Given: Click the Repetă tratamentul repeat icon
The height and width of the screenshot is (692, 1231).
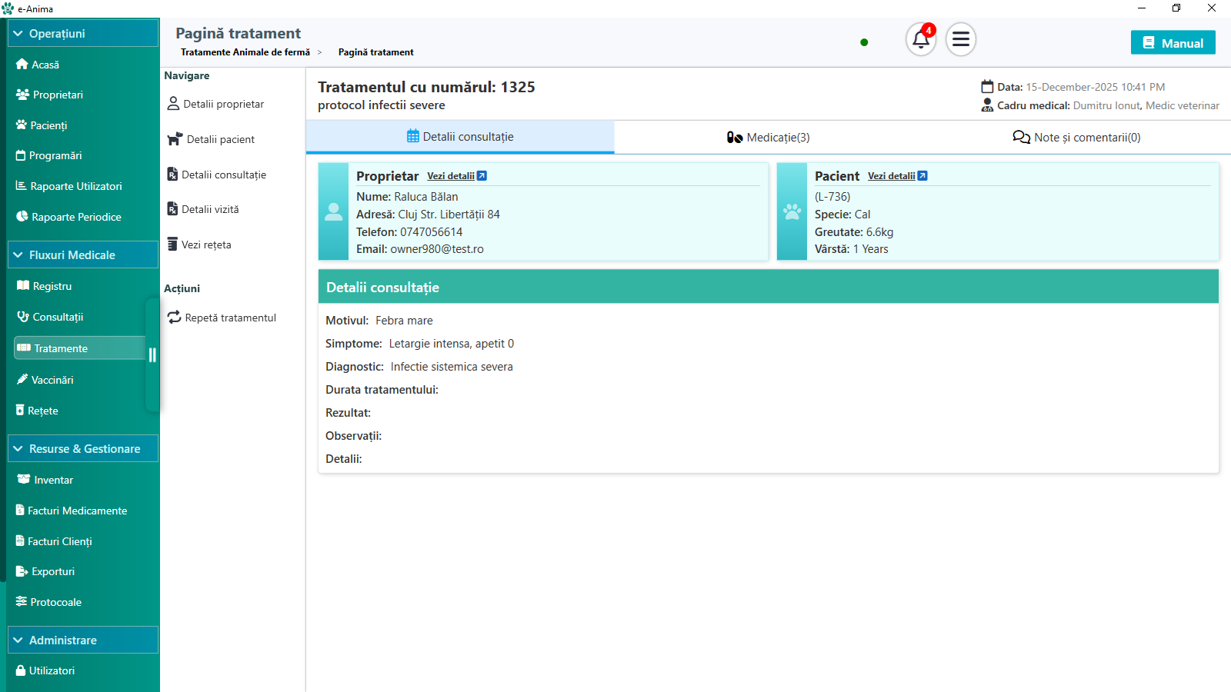Looking at the screenshot, I should [175, 317].
